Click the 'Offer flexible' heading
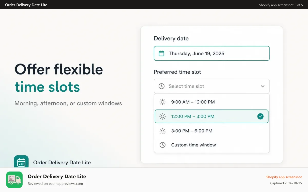This screenshot has height=192, width=308. click(59, 69)
